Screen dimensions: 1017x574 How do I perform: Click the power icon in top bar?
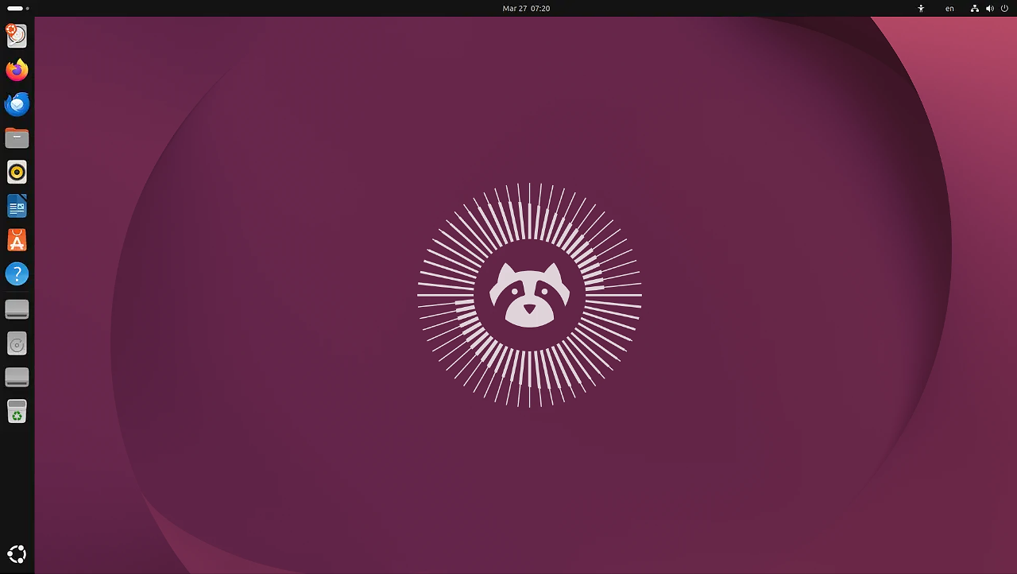pos(1004,8)
